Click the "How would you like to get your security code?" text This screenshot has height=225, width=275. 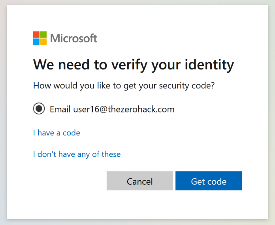(x=124, y=86)
